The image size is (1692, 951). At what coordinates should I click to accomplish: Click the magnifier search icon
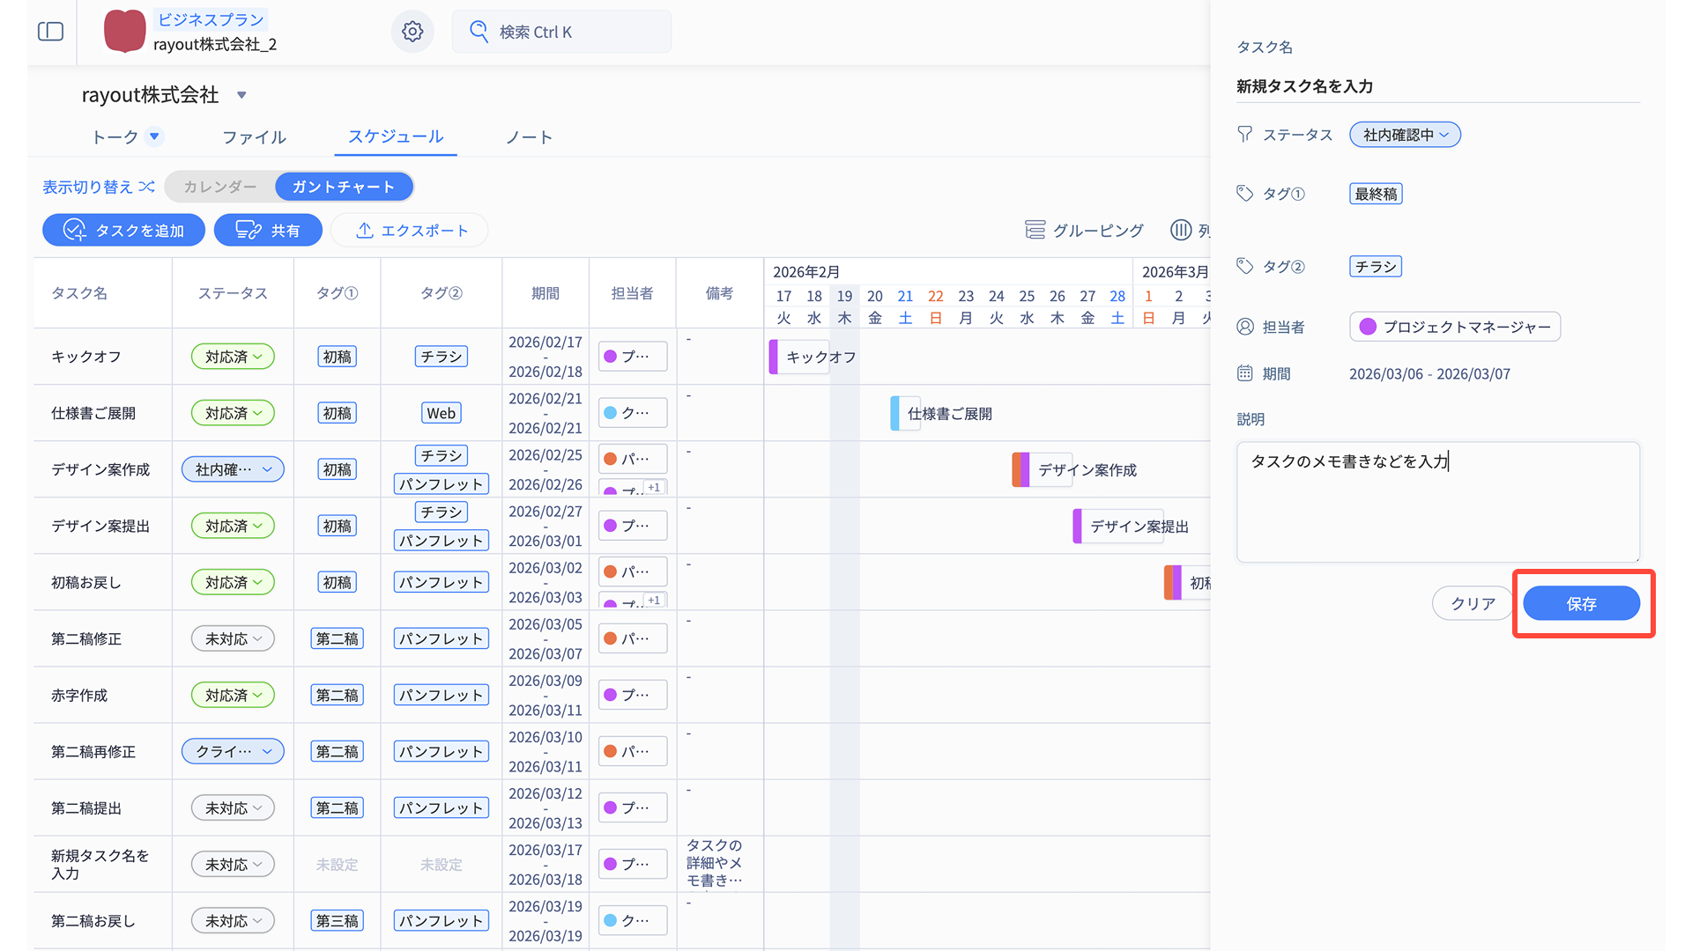tap(479, 32)
